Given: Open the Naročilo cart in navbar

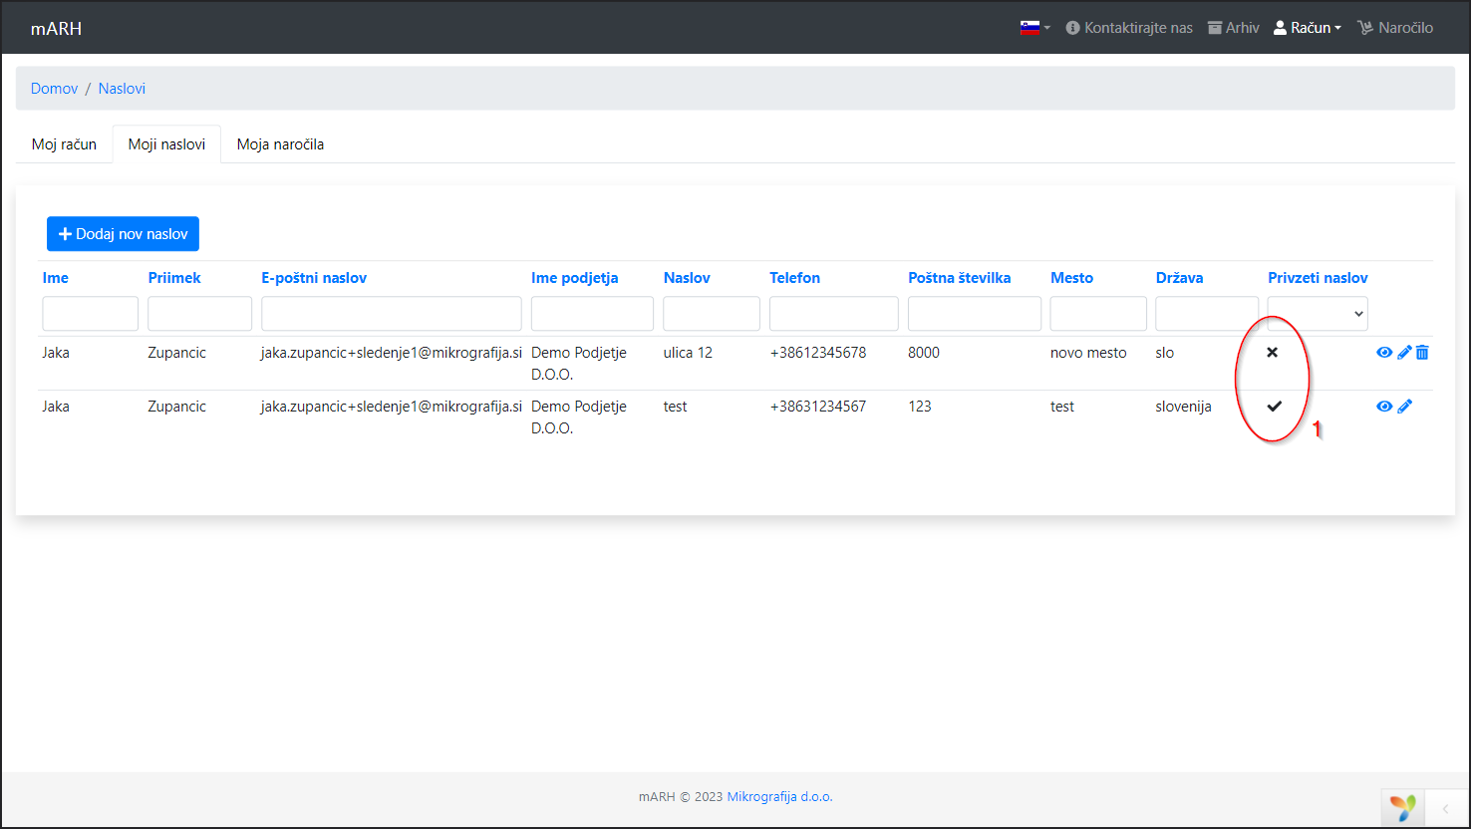Looking at the screenshot, I should (x=1395, y=28).
